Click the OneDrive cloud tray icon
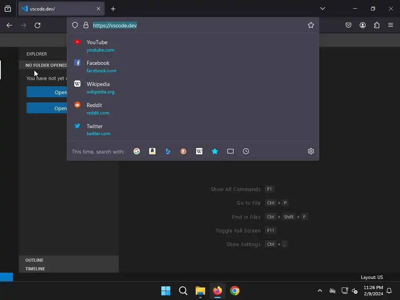Screen dimensions: 400x300 click(x=332, y=291)
